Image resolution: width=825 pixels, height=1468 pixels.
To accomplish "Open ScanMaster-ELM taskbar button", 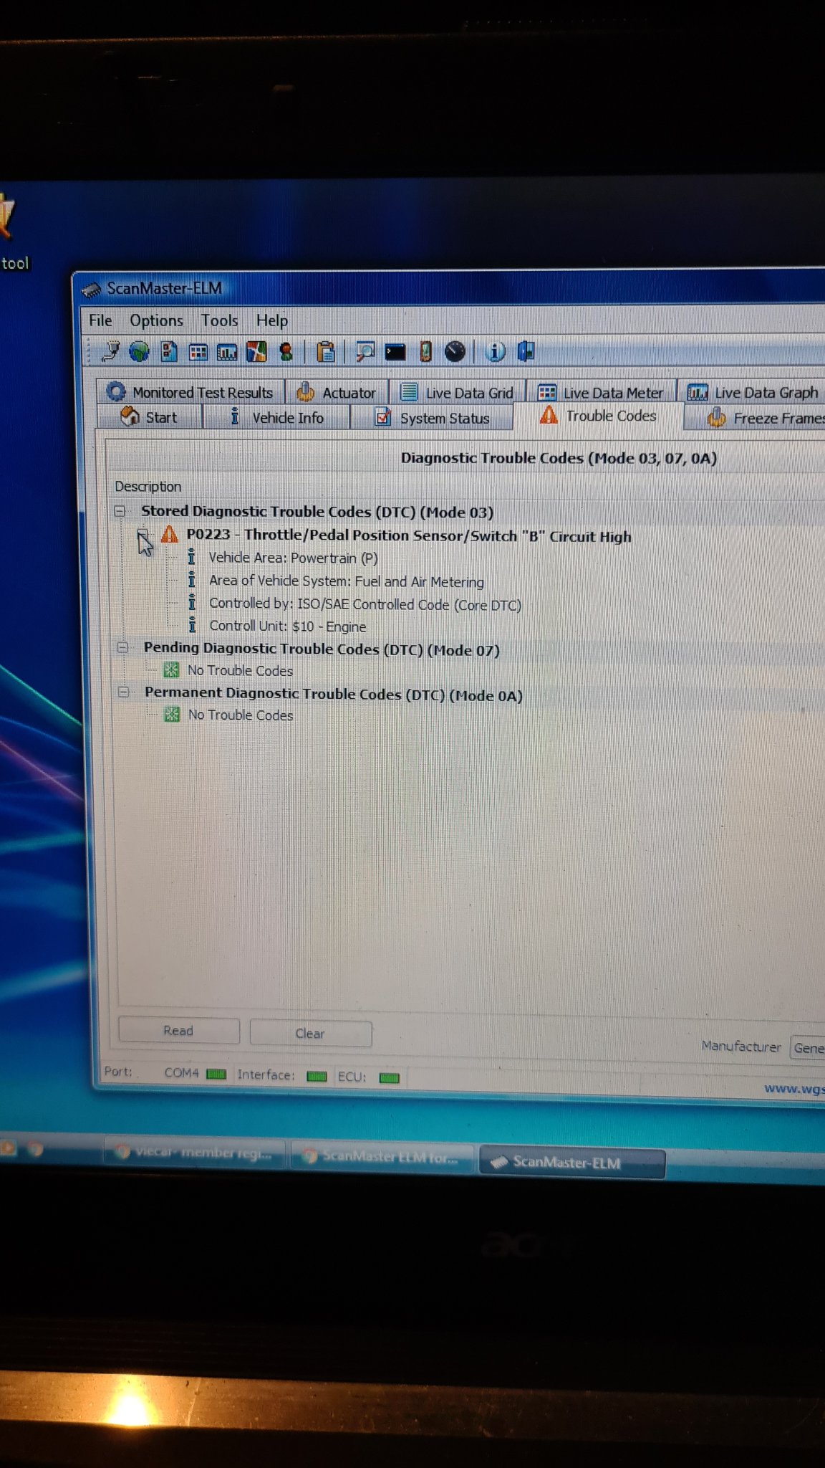I will (x=571, y=1162).
